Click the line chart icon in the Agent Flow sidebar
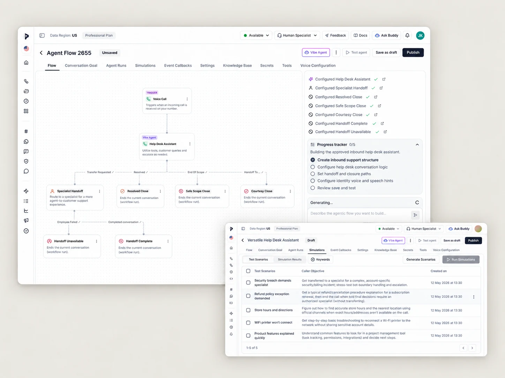The image size is (505, 378). (x=26, y=211)
